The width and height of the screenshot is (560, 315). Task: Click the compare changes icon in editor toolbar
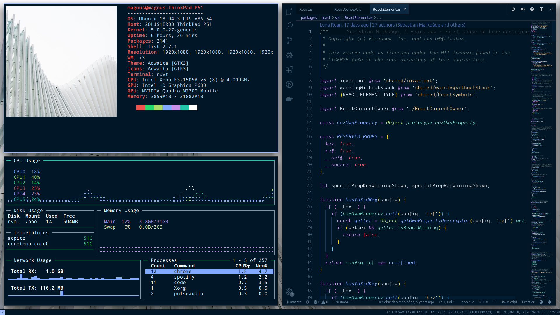(513, 9)
